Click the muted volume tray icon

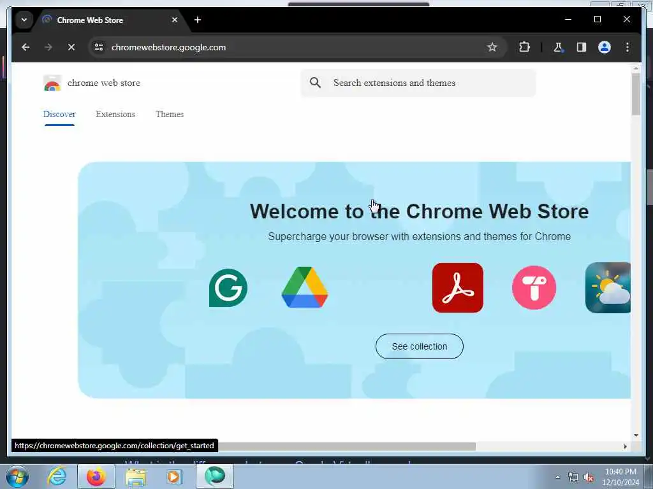coord(589,478)
